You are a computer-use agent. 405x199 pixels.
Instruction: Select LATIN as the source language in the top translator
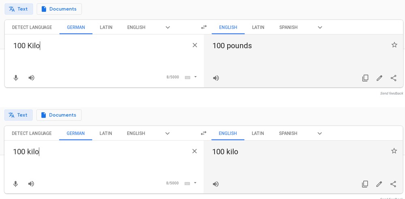[106, 28]
